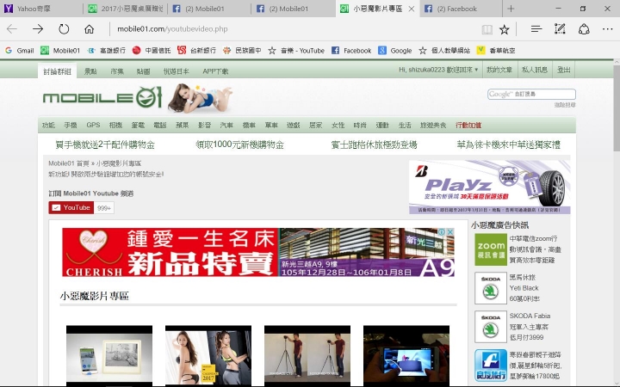This screenshot has height=387, width=620.
Task: Click Mobile01 首頁 breadcrumb
Action: [69, 163]
